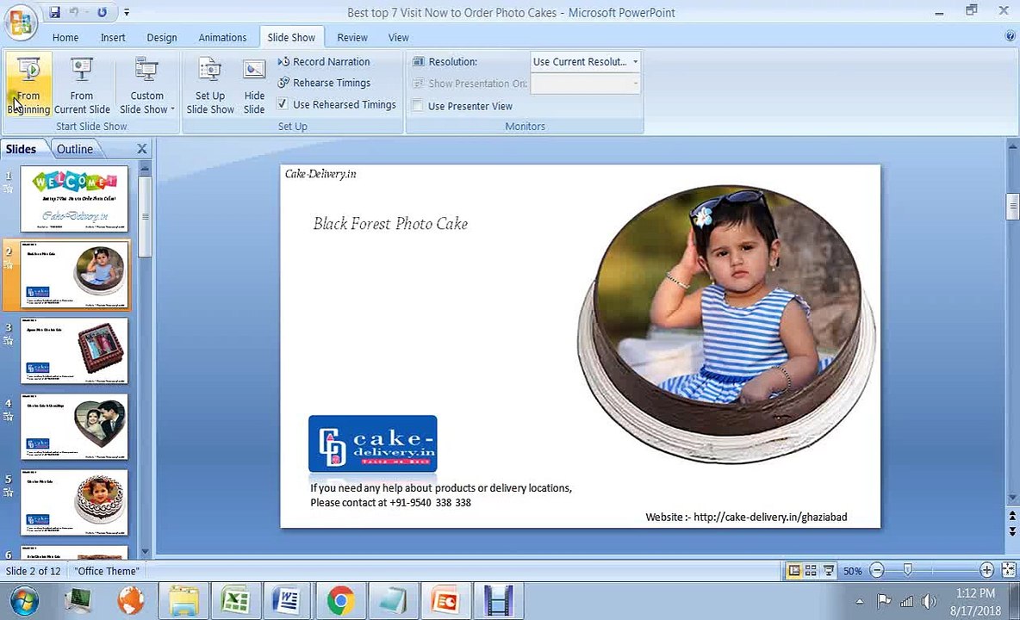Click the Hide Slide button
The width and height of the screenshot is (1020, 620).
coord(253,86)
